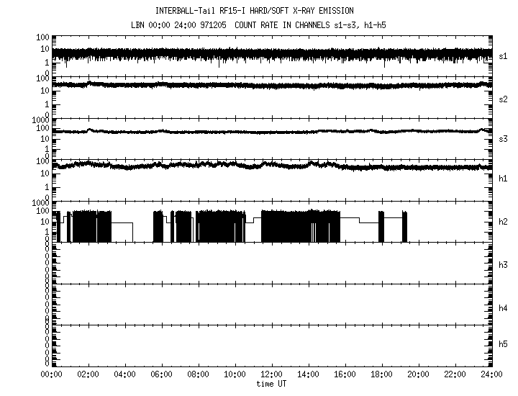The height and width of the screenshot is (396, 518).
Task: Click the h4 channel label
Action: coord(504,308)
